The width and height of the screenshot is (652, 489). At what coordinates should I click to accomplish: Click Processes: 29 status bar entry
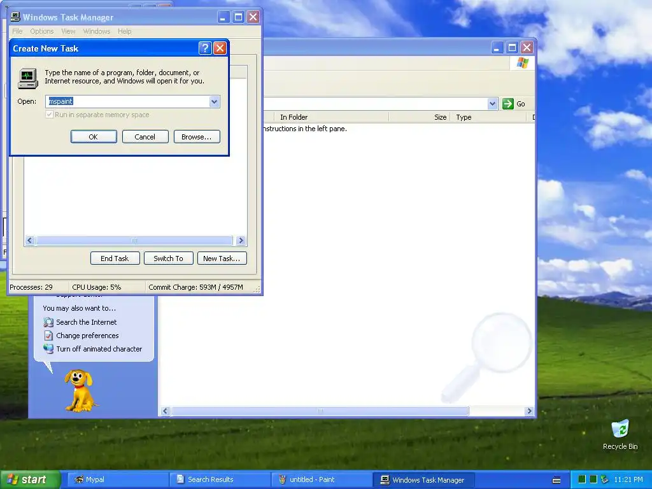[x=31, y=287]
